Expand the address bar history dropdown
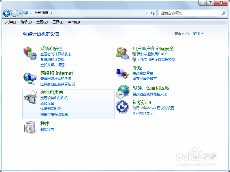The width and height of the screenshot is (230, 172). 146,13
